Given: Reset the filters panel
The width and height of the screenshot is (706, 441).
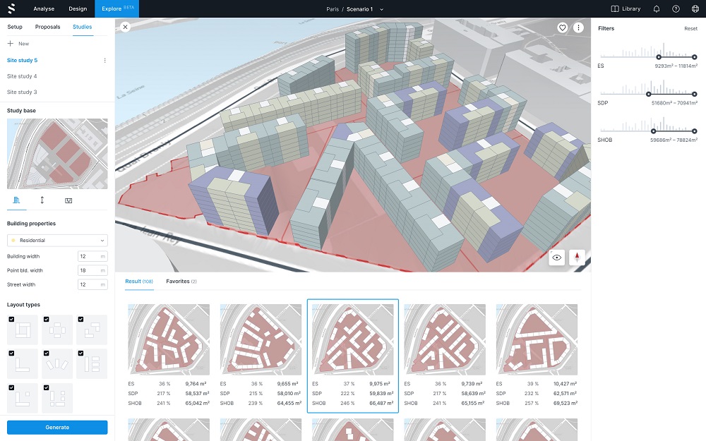Looking at the screenshot, I should tap(690, 28).
